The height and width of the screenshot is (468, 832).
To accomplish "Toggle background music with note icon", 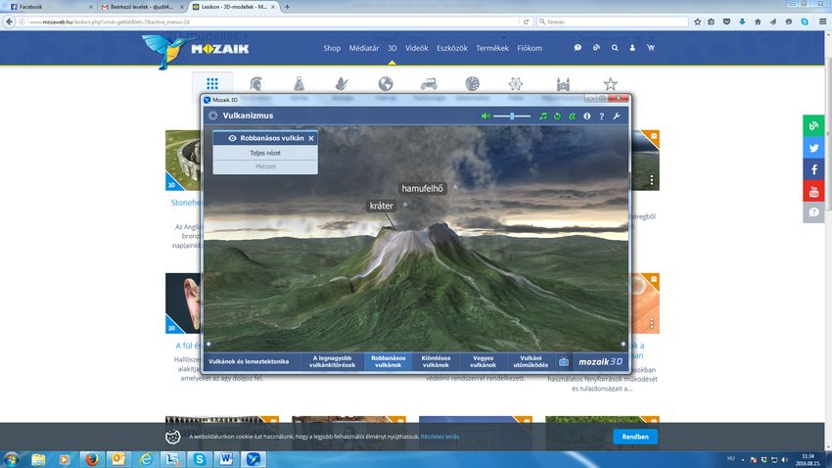I will tap(543, 116).
